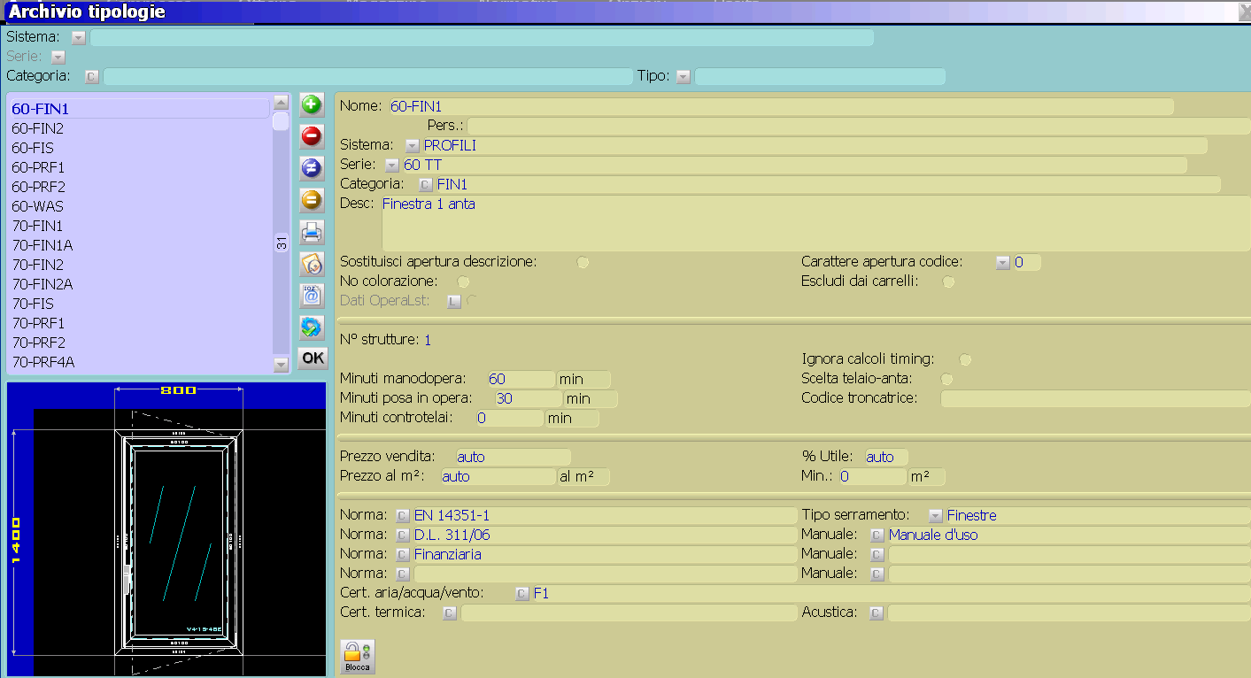Select 70-FIN2A in the typology list

tap(139, 284)
